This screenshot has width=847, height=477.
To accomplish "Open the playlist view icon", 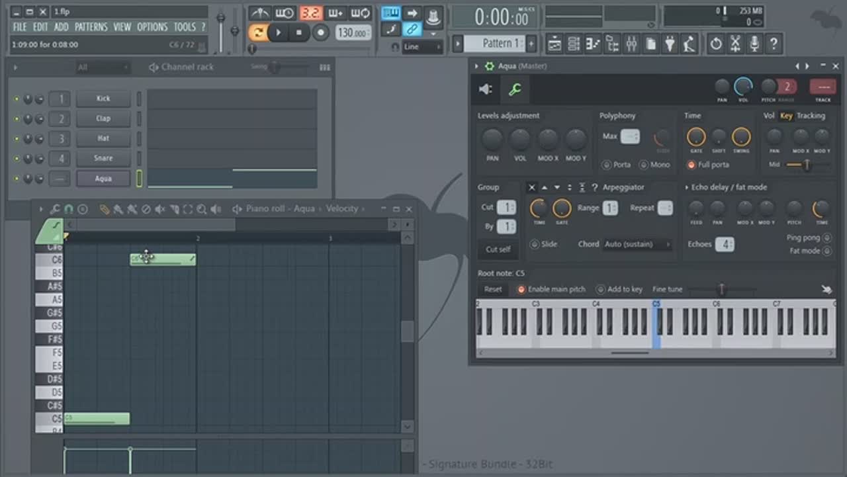I will pos(555,44).
